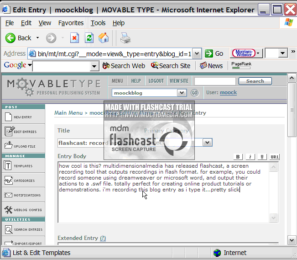The width and height of the screenshot is (297, 260).
Task: Open Edit Entries in sidebar
Action: click(23, 131)
